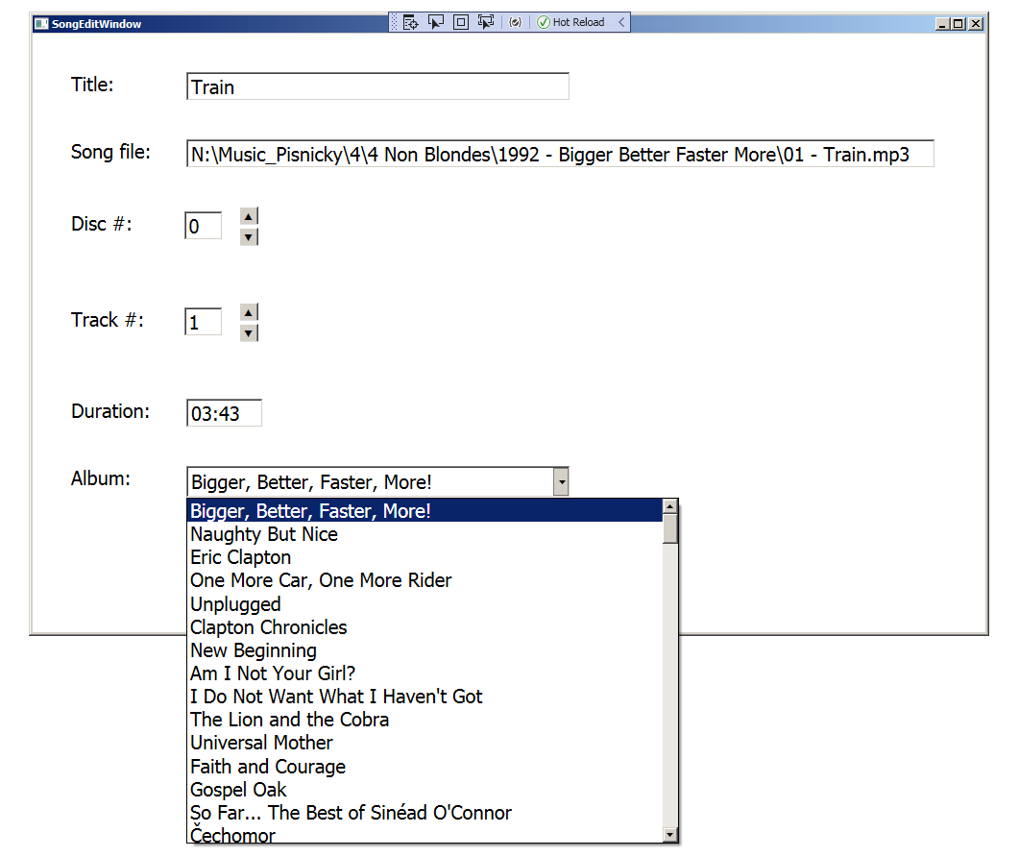The image size is (1019, 857).
Task: Maximize the SongEditWindow
Action: pos(958,24)
